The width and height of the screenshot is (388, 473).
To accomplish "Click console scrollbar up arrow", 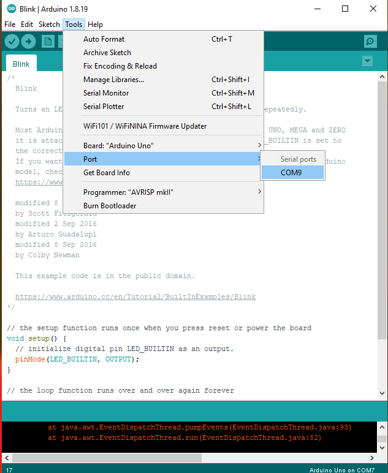I will [382, 427].
